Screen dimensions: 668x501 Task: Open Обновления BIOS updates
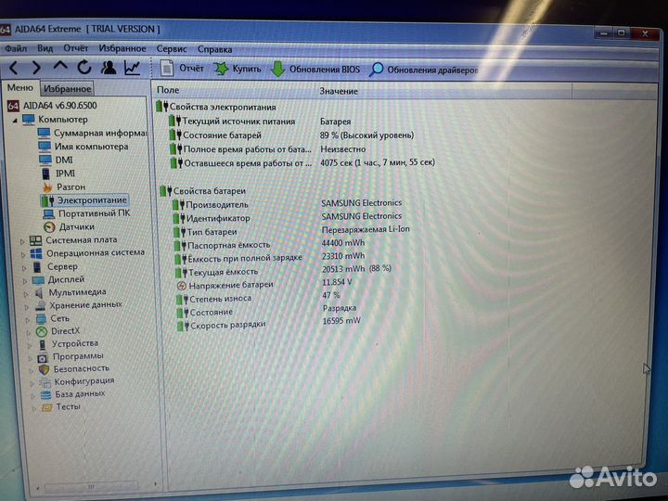(x=315, y=69)
